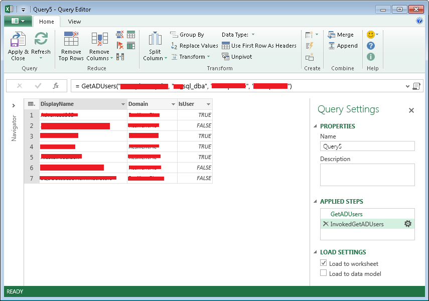This screenshot has width=429, height=301.
Task: Select the Home ribbon tab
Action: pos(47,22)
